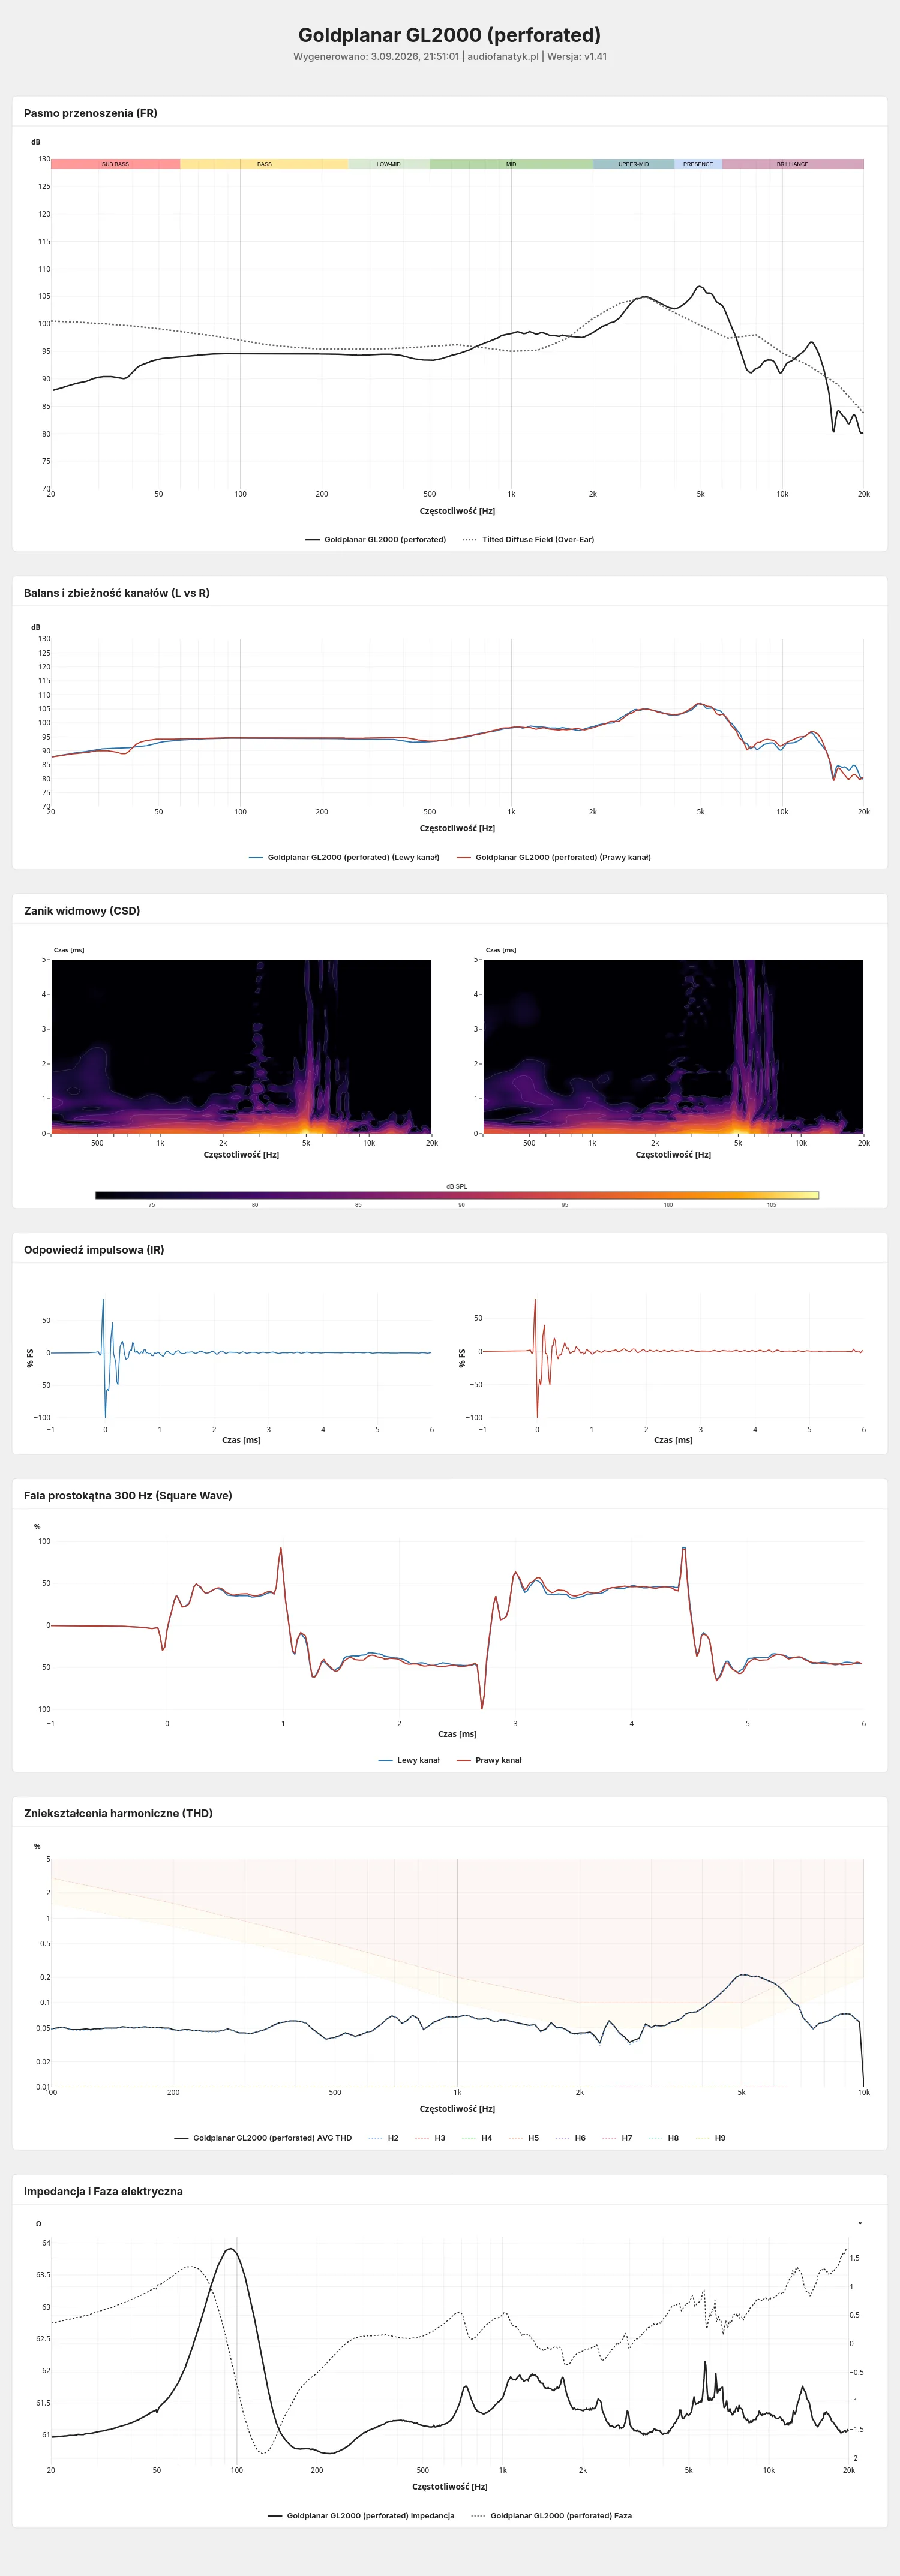
Task: Click Czas [ms] axis title under left impulse plot
Action: point(241,1440)
